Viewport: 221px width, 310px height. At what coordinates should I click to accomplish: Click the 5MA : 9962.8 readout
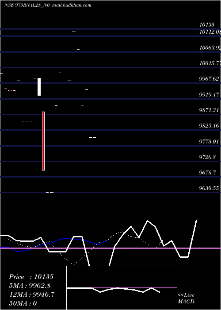pyautogui.click(x=30, y=286)
